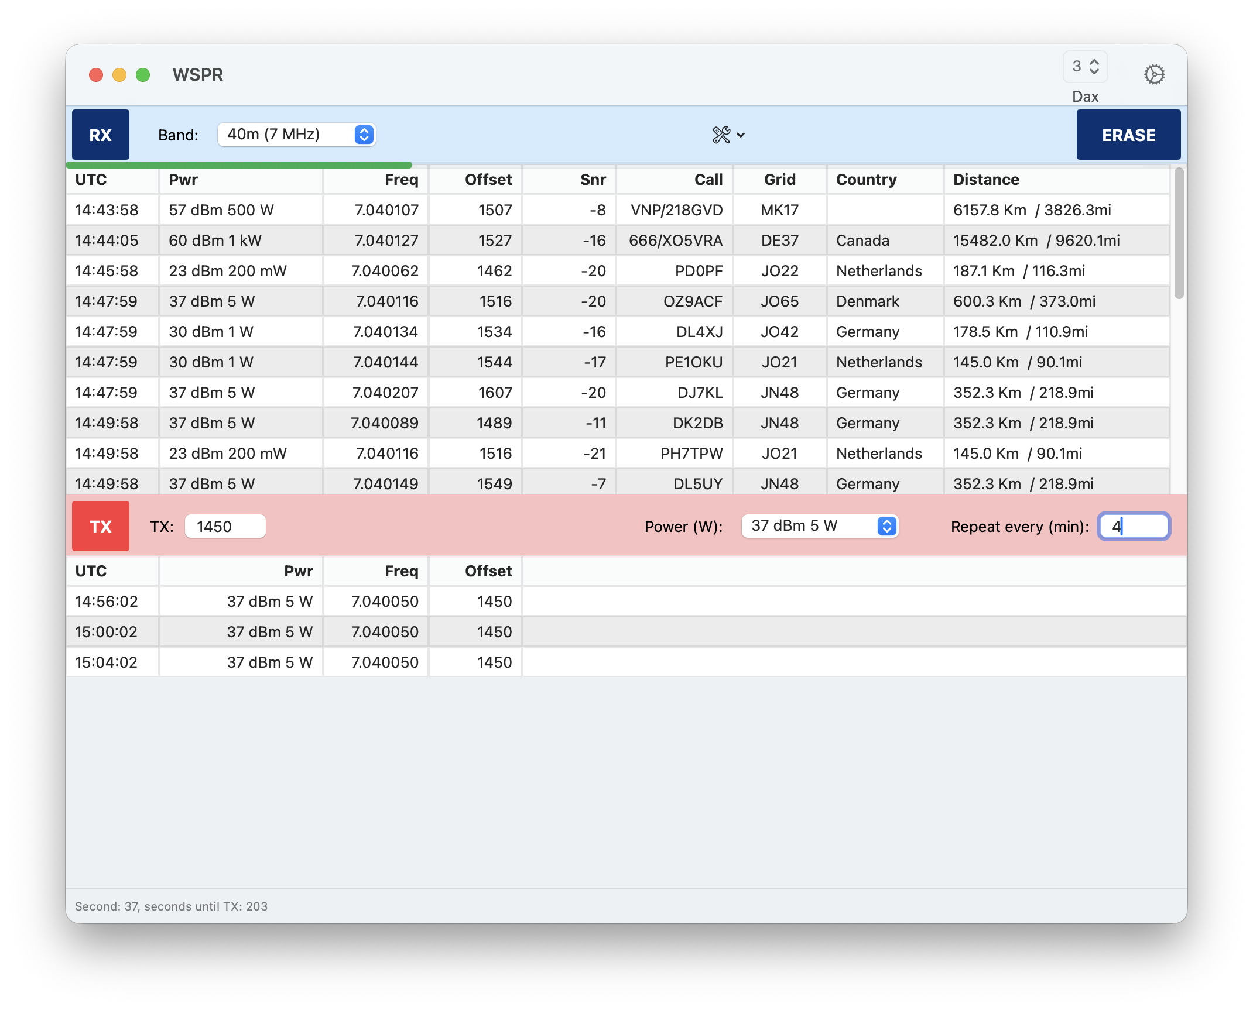Sort by Distance column header
The image size is (1253, 1010).
pos(986,180)
